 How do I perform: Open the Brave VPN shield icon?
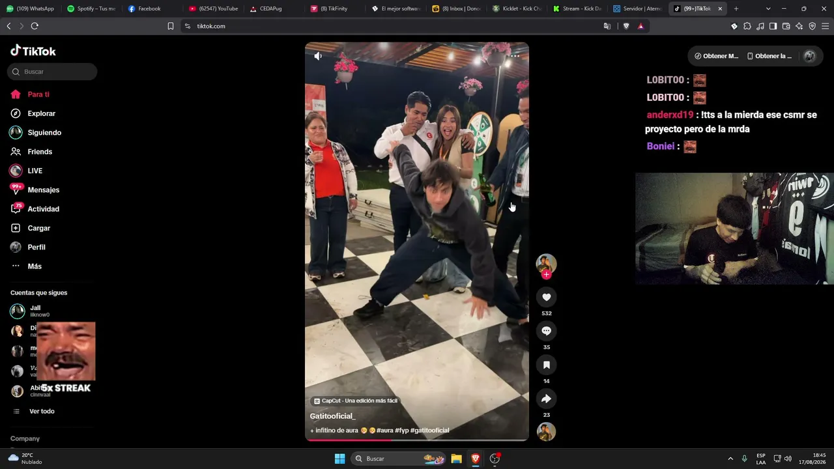tap(812, 26)
